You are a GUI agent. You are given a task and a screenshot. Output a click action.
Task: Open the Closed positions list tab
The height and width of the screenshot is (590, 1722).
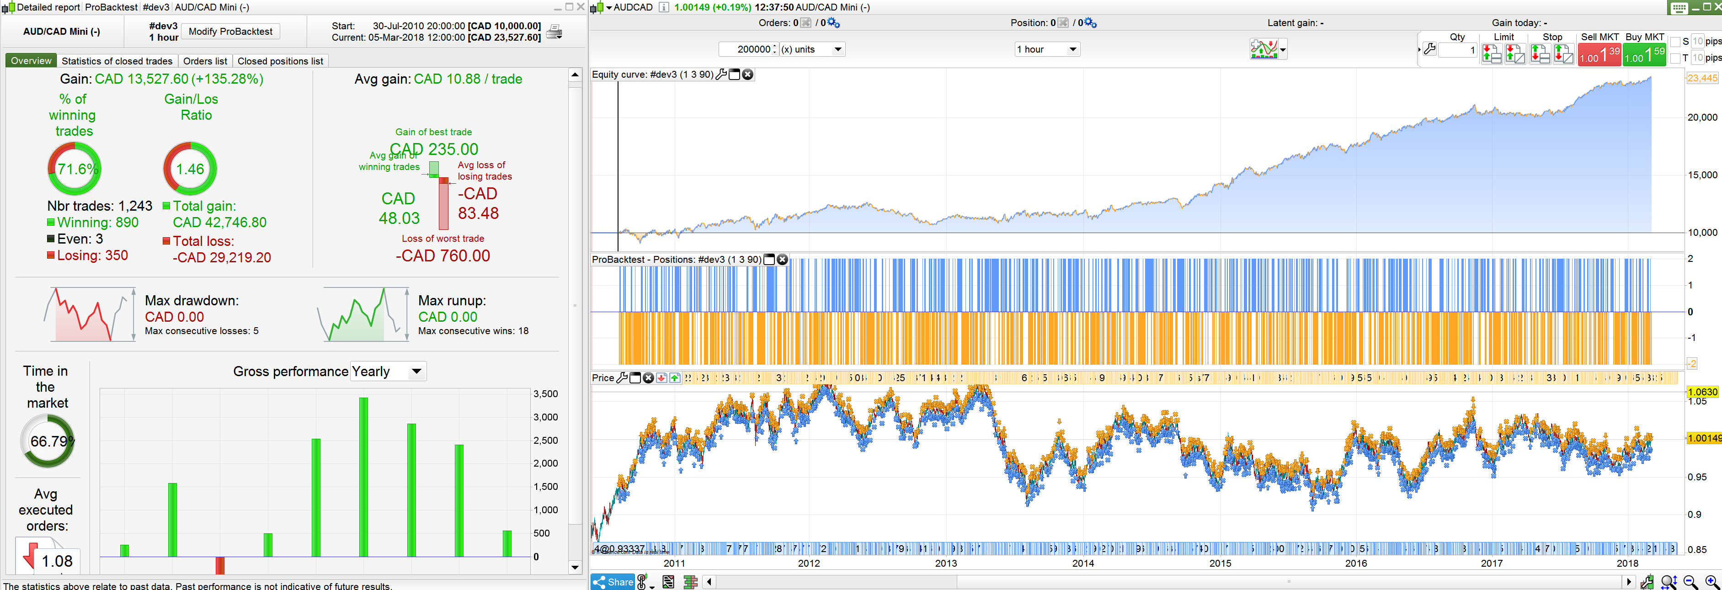(x=280, y=61)
